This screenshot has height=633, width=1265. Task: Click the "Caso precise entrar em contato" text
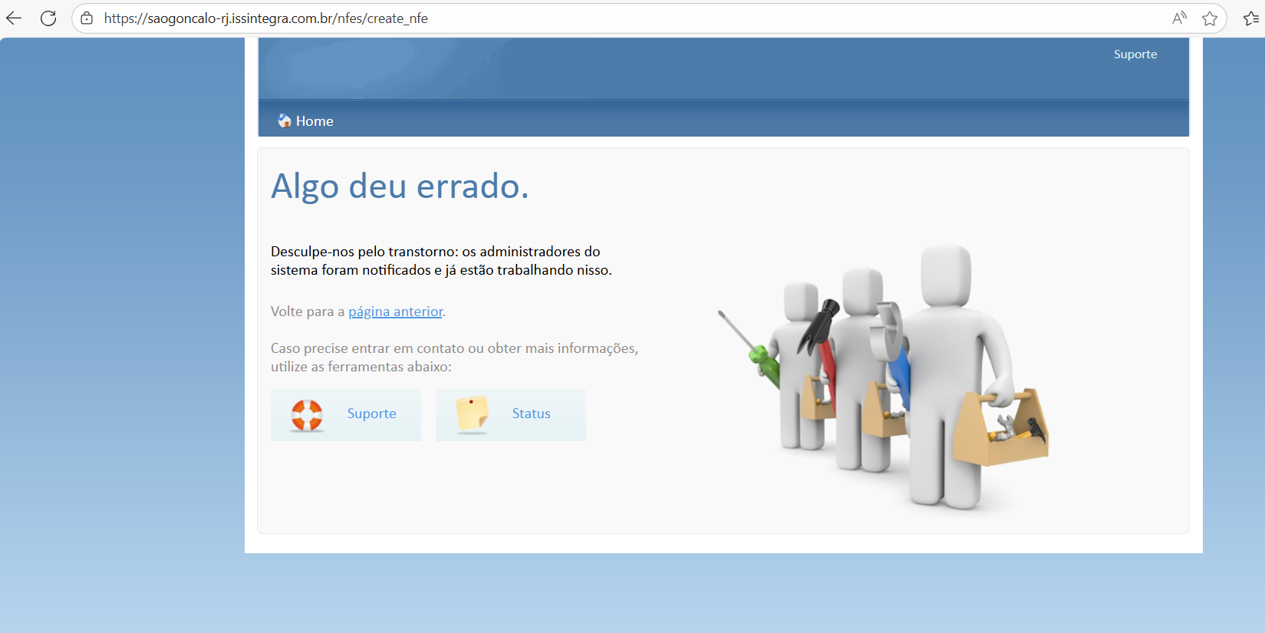coord(454,358)
